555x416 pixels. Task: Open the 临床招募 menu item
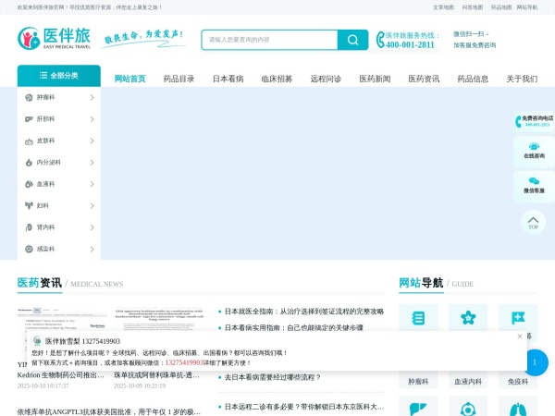(277, 79)
